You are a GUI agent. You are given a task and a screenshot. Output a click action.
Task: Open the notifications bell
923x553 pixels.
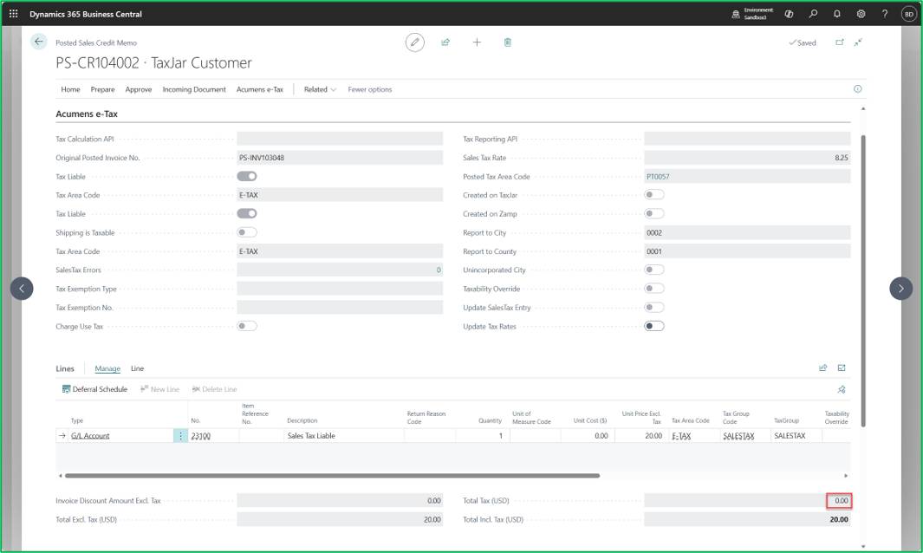click(x=836, y=14)
